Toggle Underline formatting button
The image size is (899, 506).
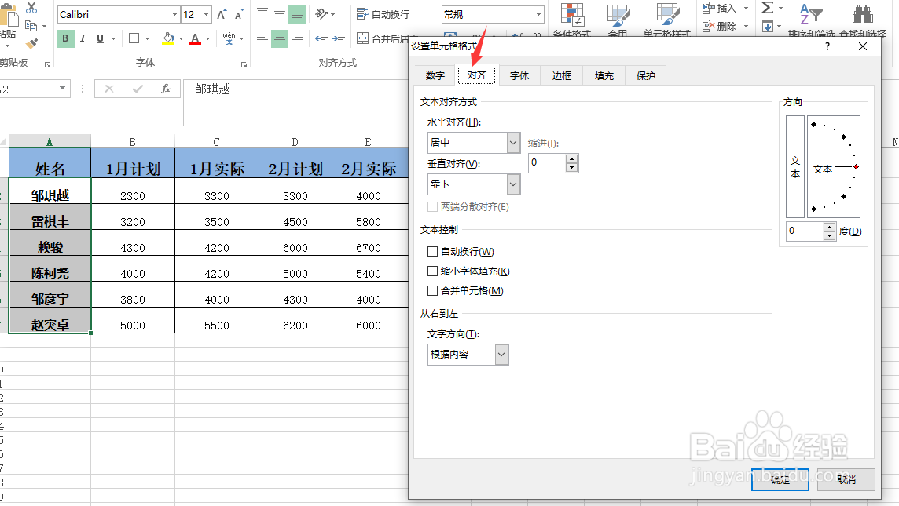(x=101, y=38)
